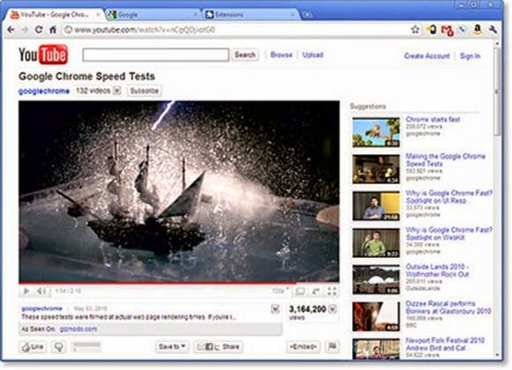Open the Chrome wrench menu
The width and height of the screenshot is (512, 370).
(493, 30)
